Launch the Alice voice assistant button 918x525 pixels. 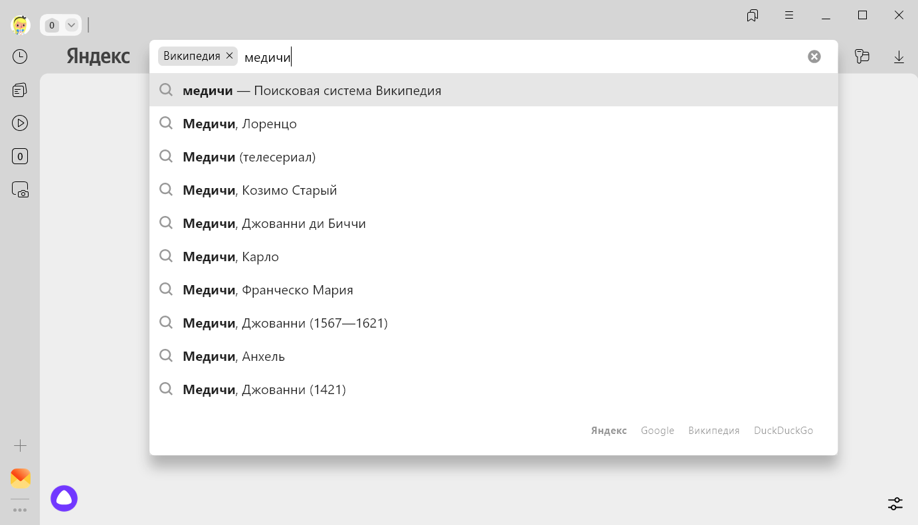[x=64, y=498]
